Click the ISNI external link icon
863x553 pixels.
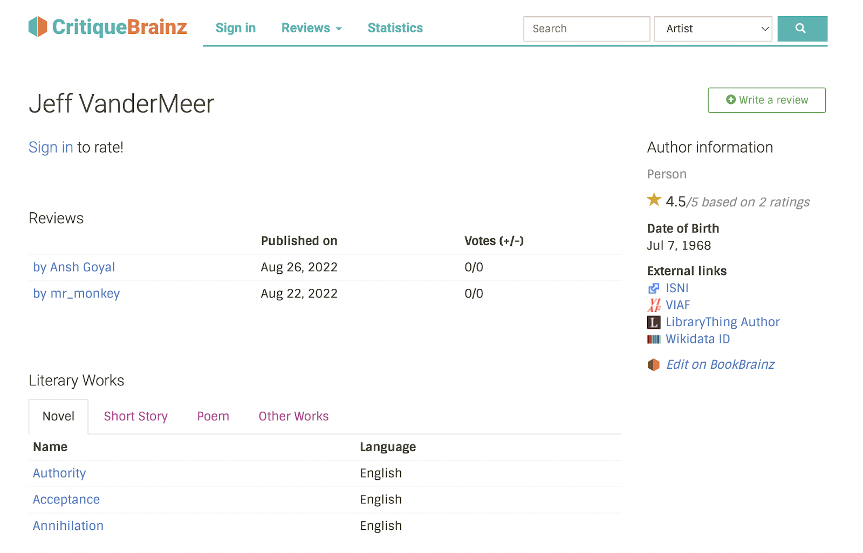tap(654, 288)
